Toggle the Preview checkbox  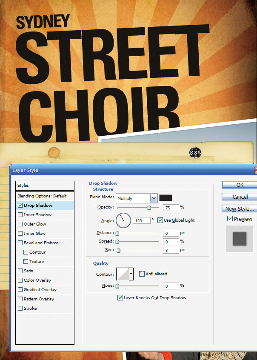pos(230,219)
